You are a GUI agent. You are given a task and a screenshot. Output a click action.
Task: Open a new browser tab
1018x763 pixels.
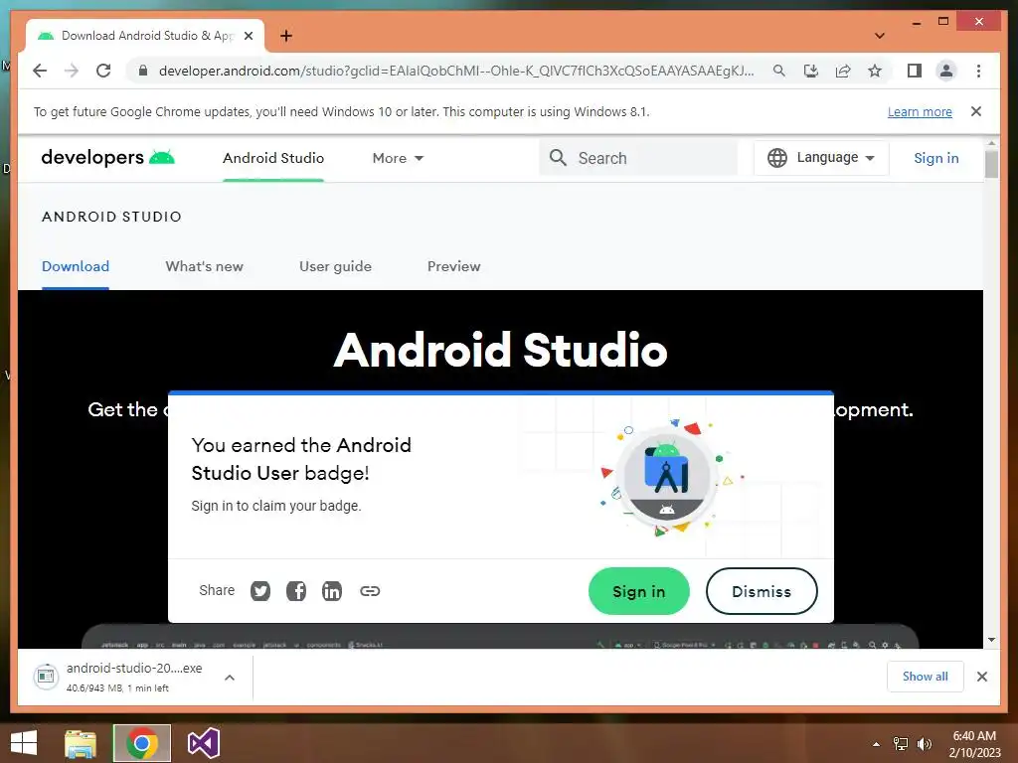286,36
